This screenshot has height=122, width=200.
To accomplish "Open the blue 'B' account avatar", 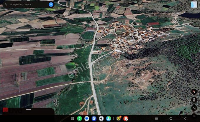I will [51, 4].
